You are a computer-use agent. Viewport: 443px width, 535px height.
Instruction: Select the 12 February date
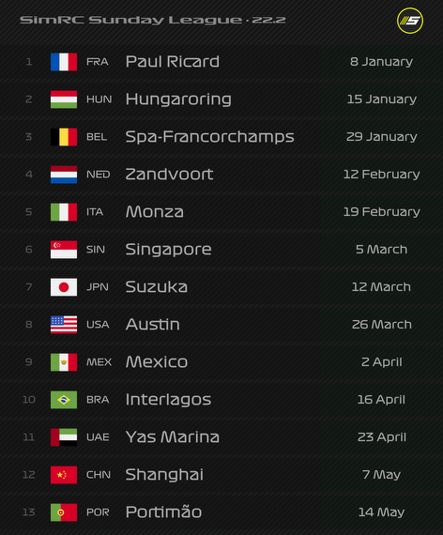382,175
